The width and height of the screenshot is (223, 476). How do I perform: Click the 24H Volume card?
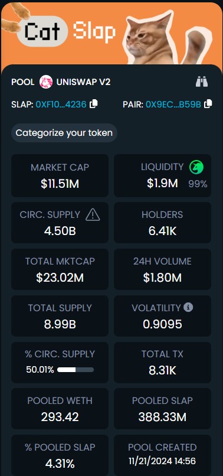click(162, 269)
